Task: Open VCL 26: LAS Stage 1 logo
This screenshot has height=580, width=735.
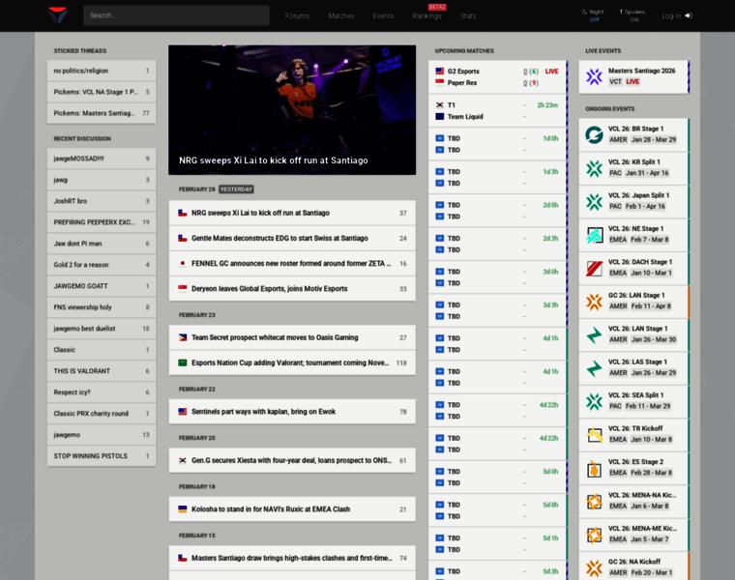Action: (x=594, y=367)
